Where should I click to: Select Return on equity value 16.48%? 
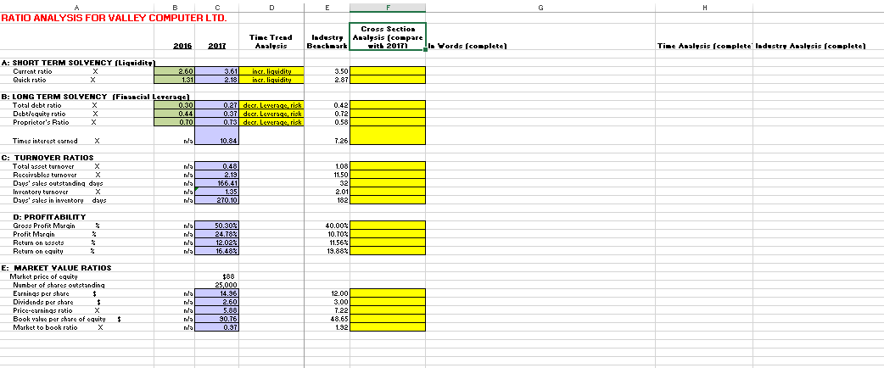(x=217, y=251)
